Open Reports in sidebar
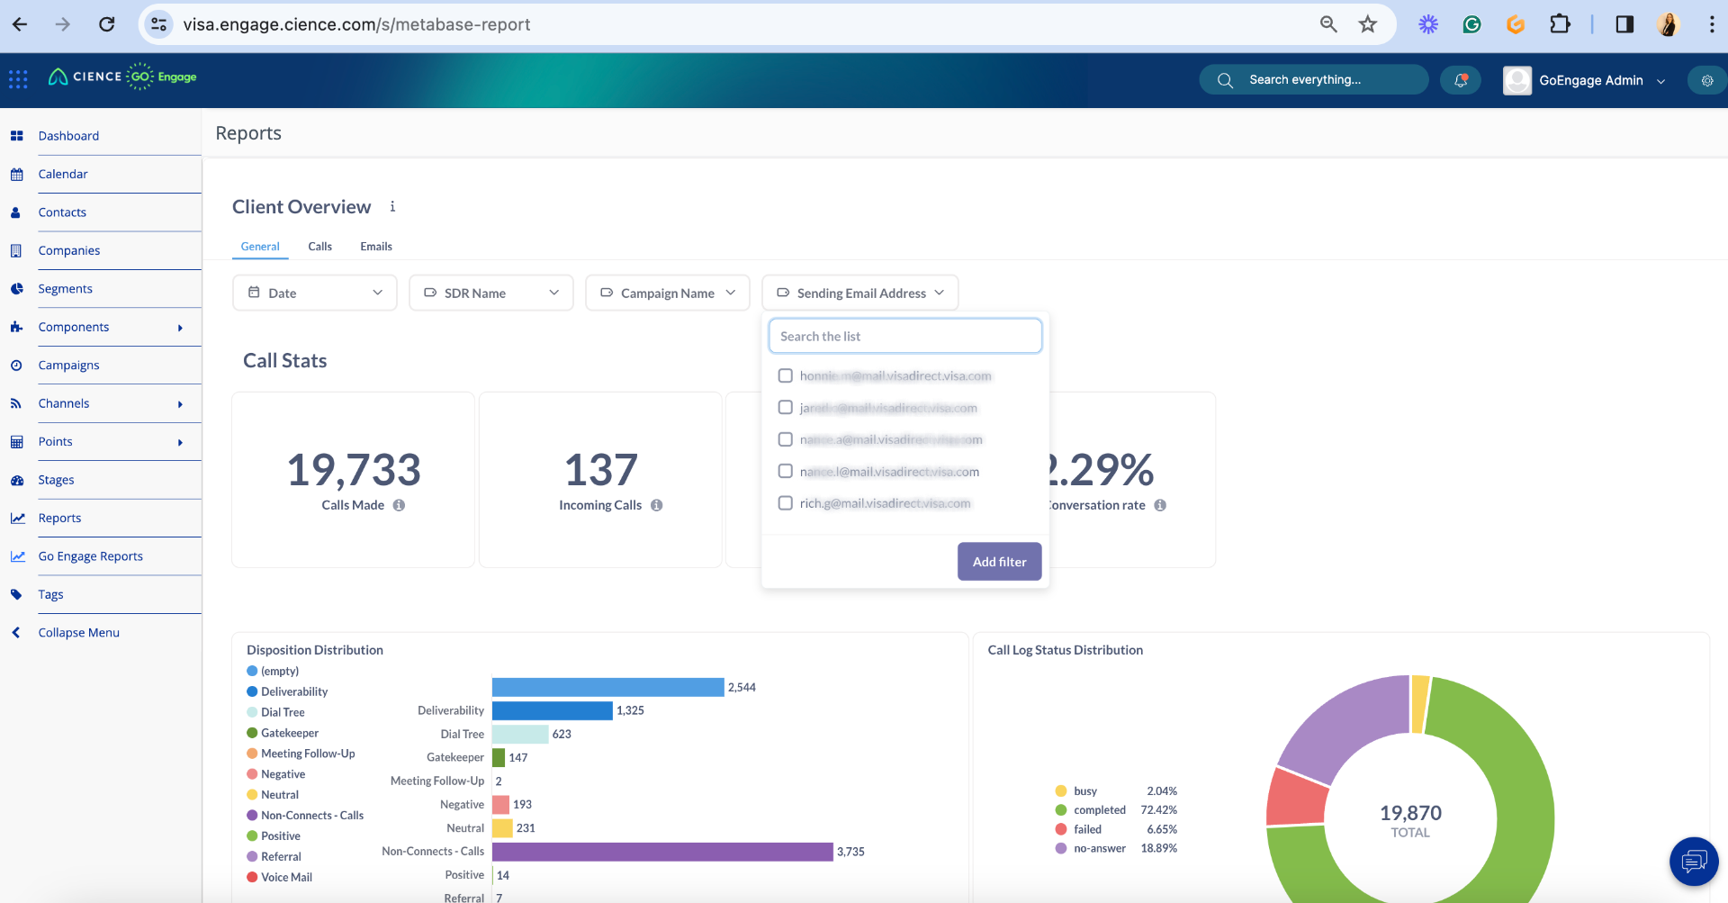The height and width of the screenshot is (903, 1728). pyautogui.click(x=59, y=519)
